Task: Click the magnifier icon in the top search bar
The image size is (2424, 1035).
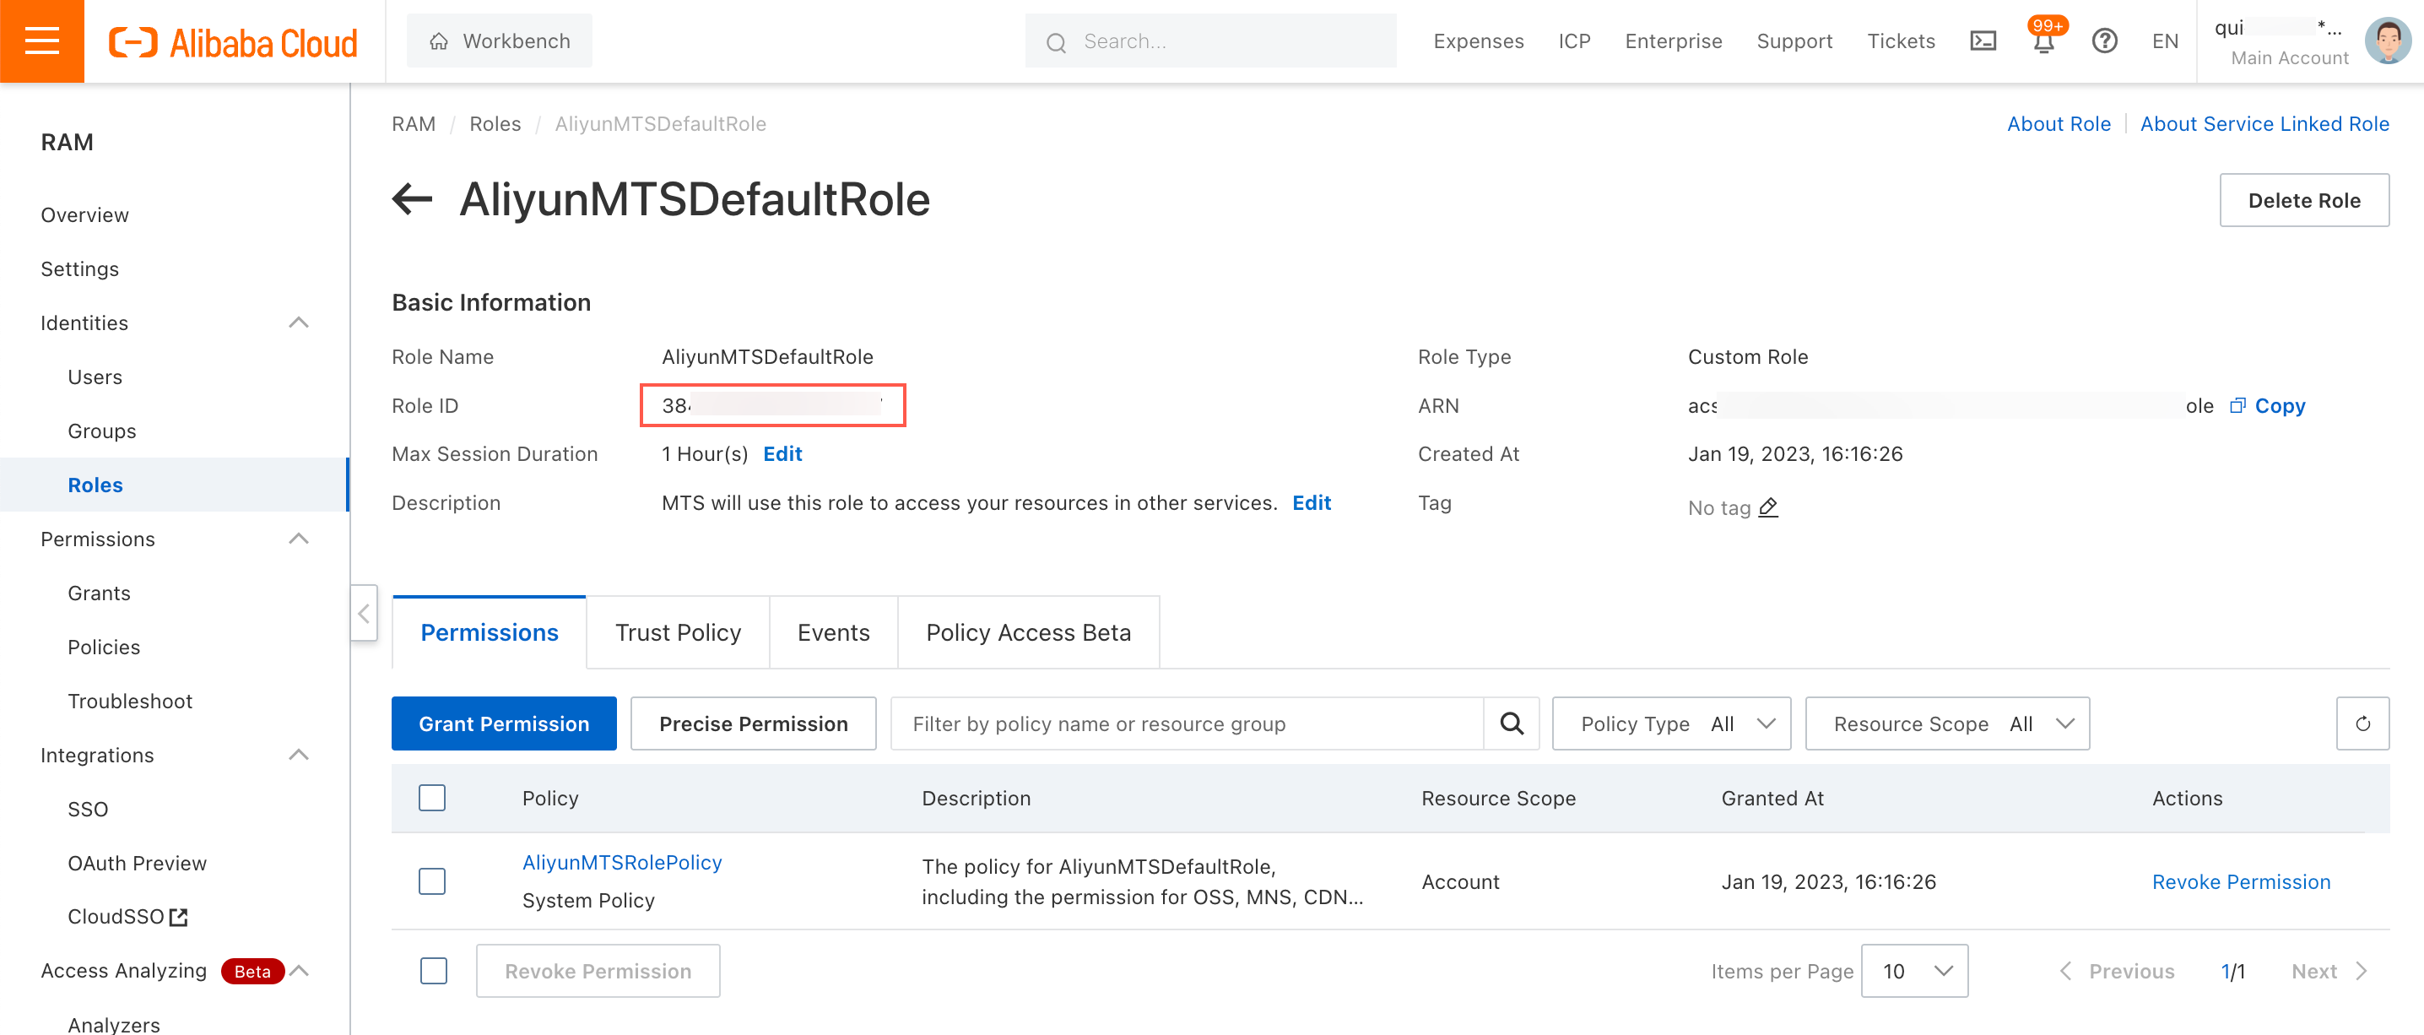Action: (1056, 42)
